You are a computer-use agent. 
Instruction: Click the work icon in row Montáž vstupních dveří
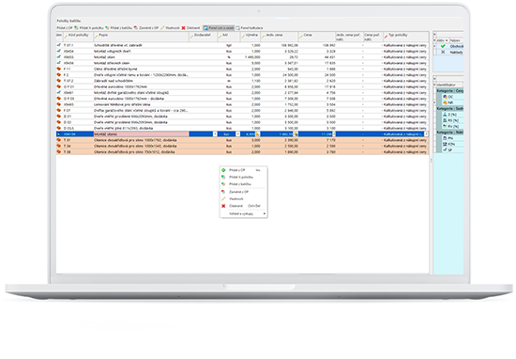(59, 51)
